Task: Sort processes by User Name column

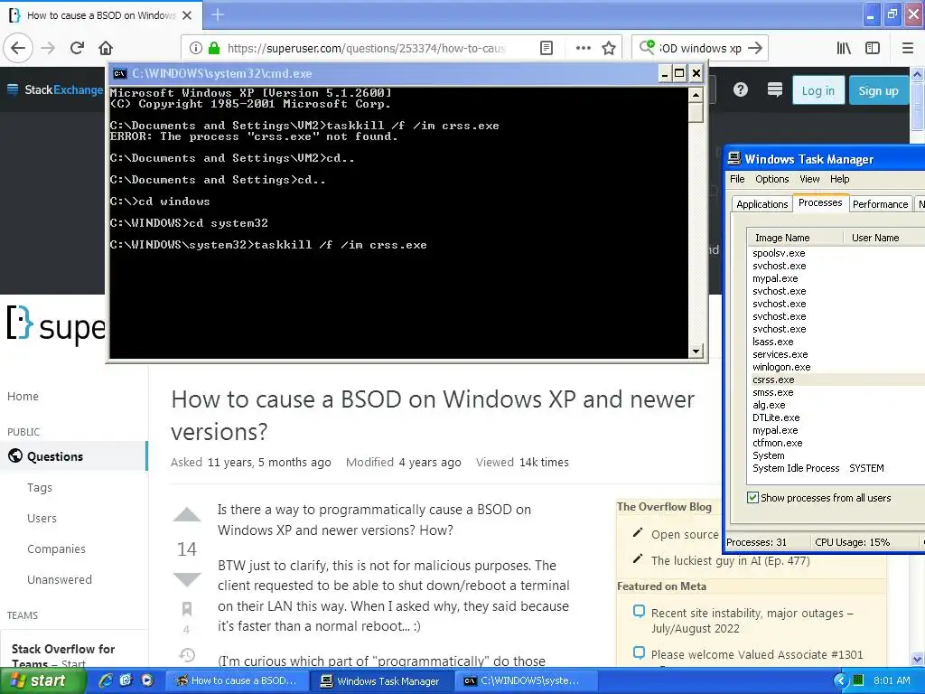Action: (883, 238)
